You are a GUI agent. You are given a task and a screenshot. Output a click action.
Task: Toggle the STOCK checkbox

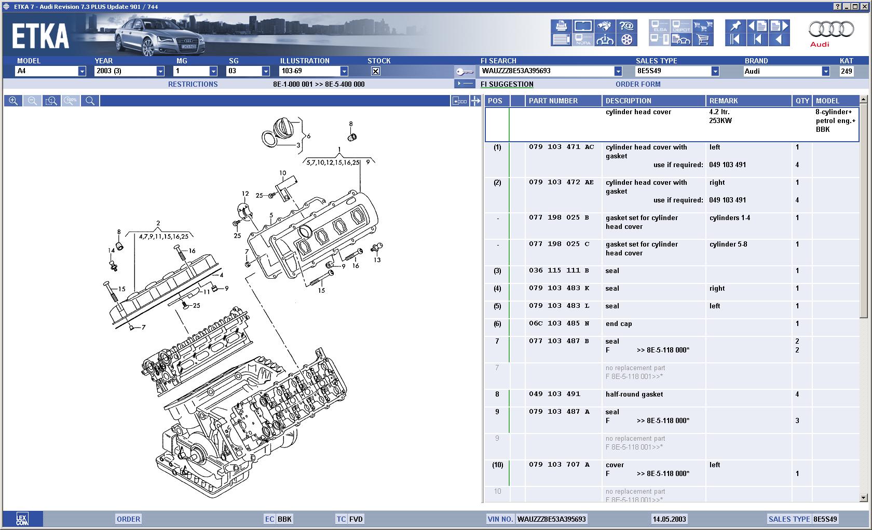coord(376,71)
